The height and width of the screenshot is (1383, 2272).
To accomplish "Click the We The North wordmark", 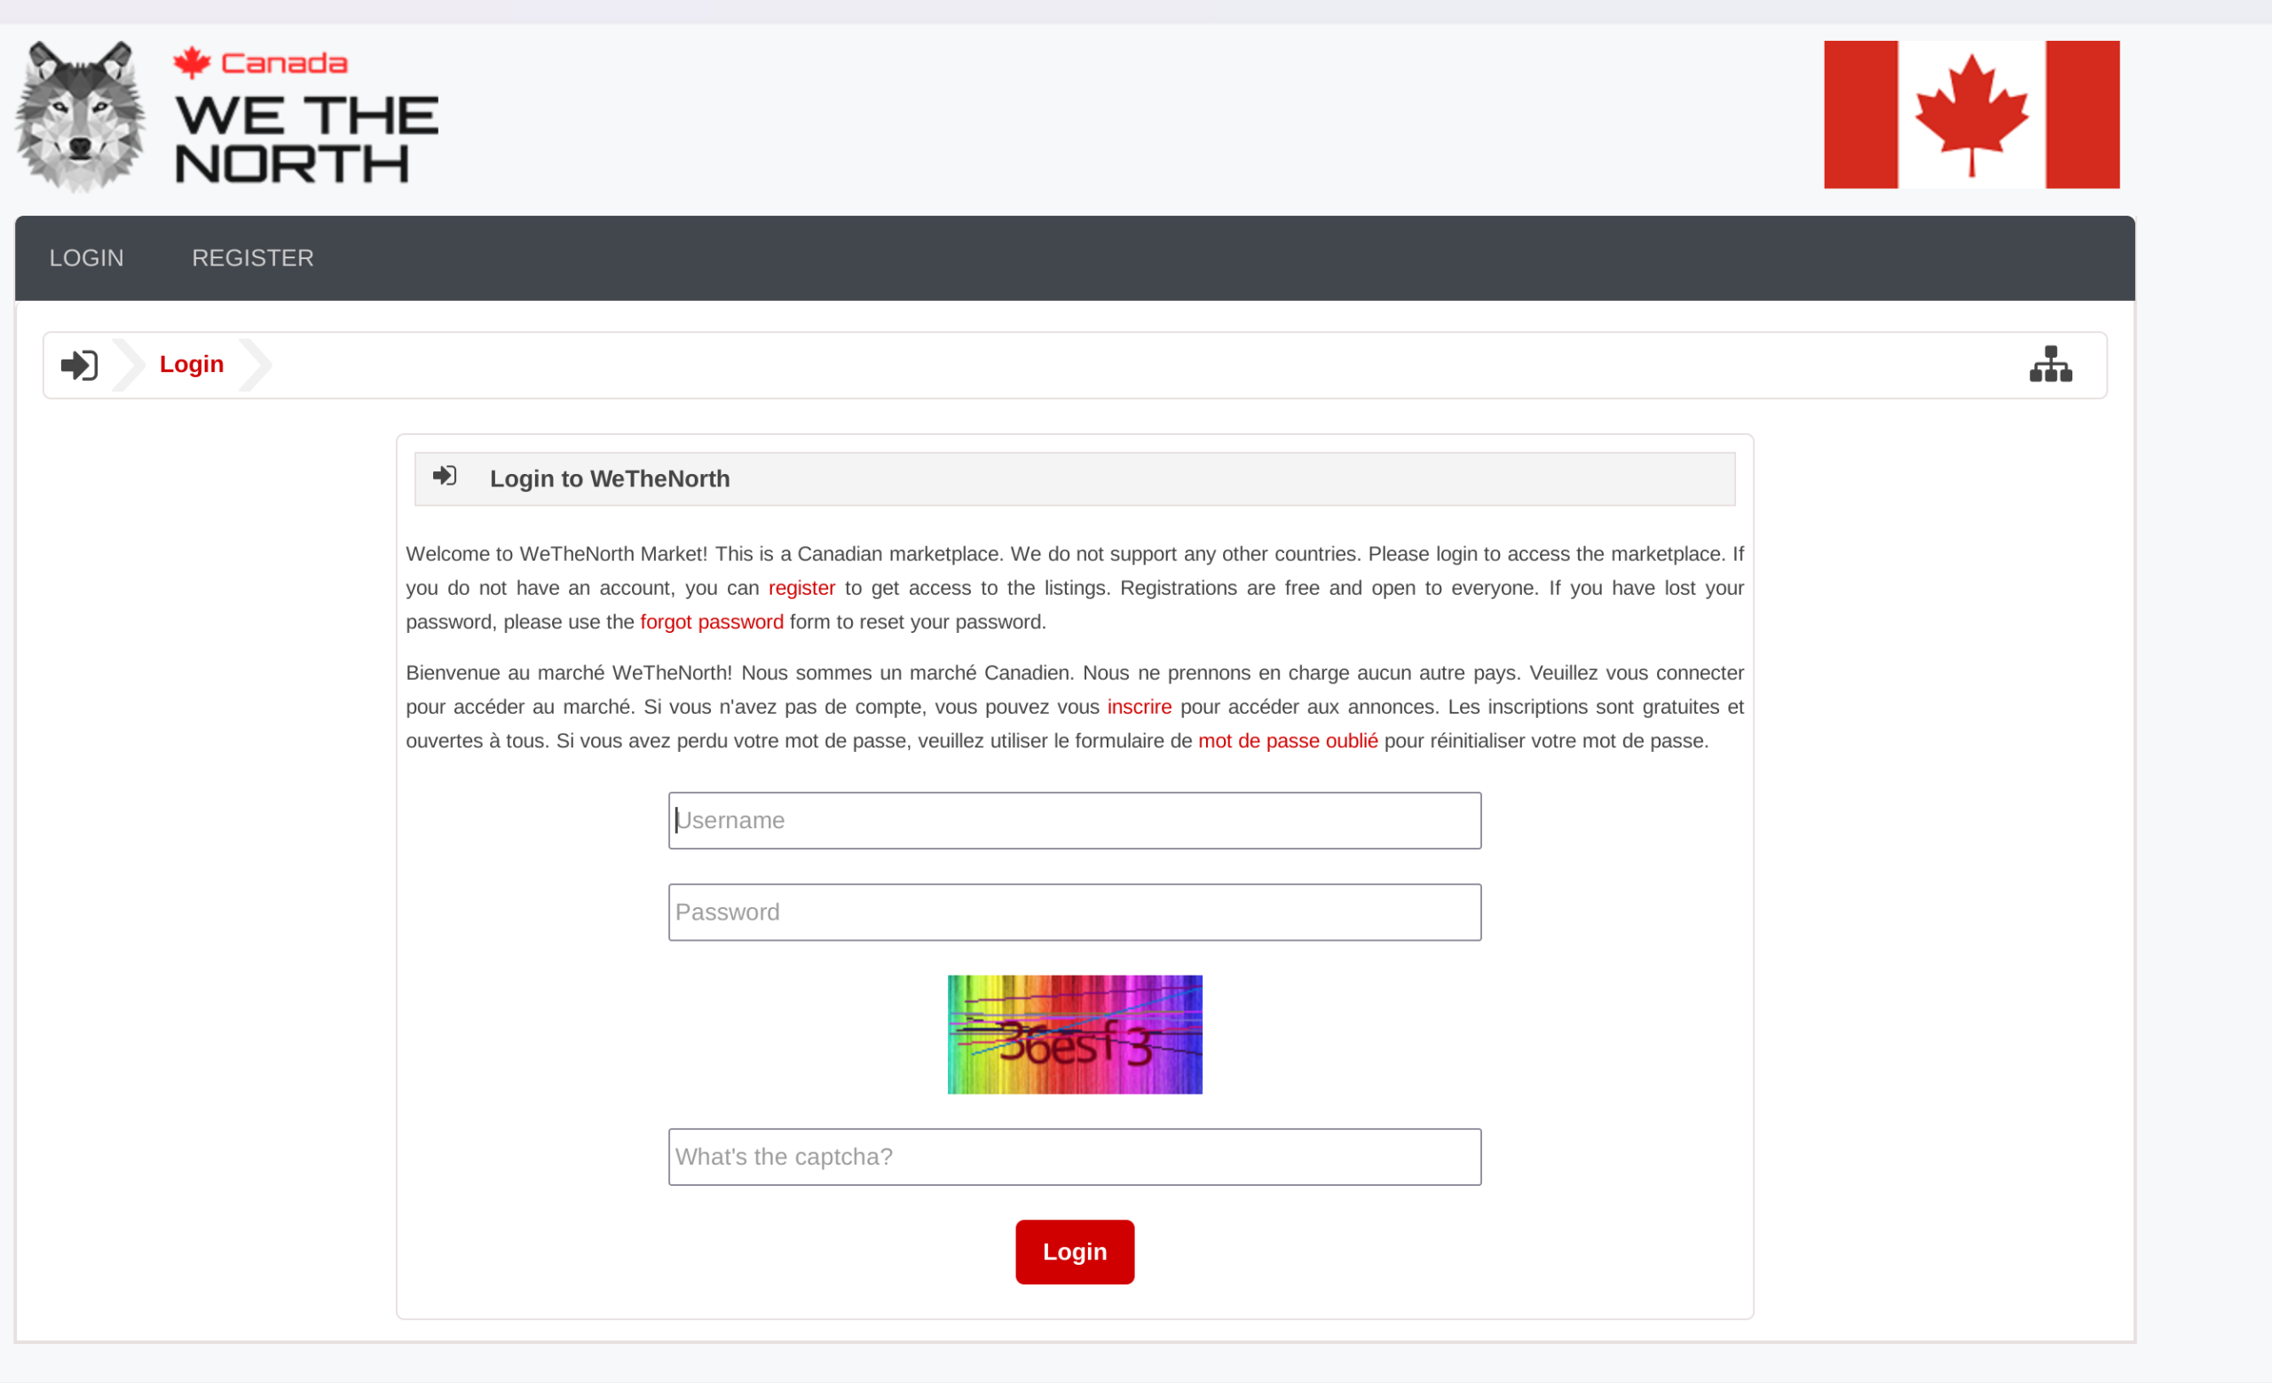I will 306,138.
